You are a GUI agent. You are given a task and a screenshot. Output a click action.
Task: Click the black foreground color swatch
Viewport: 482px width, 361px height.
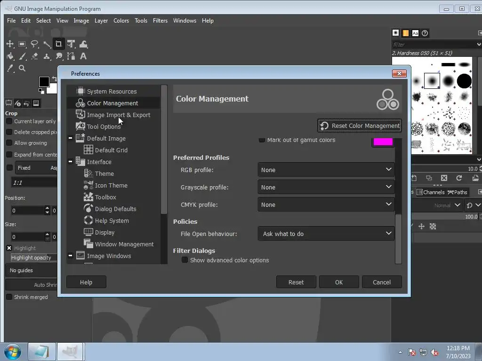(x=44, y=82)
